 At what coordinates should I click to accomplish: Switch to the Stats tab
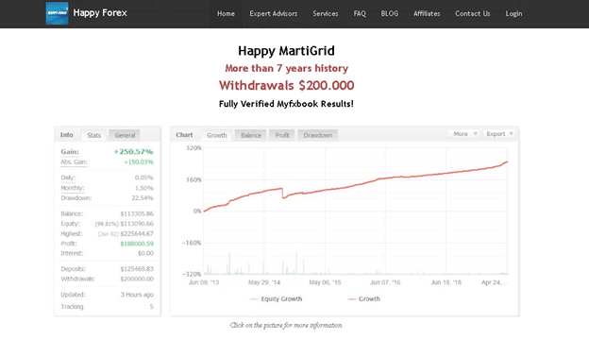[x=93, y=135]
